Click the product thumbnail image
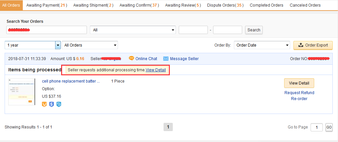The height and width of the screenshot is (142, 338). point(22,92)
